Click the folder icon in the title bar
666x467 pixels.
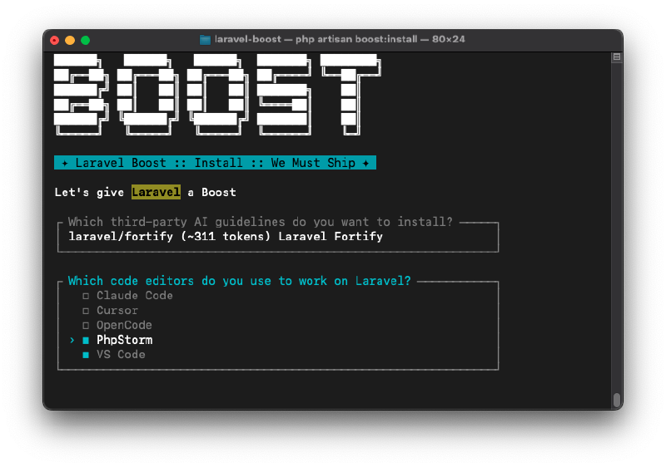click(x=206, y=40)
